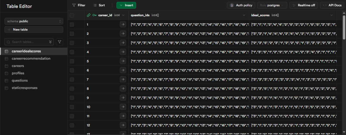The height and width of the screenshot is (135, 346).
Task: Check the checkbox for row 9
Action: tap(72, 98)
